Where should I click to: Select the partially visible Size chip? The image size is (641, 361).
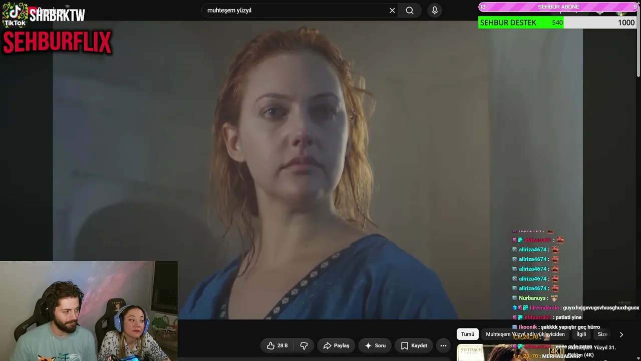click(x=602, y=334)
